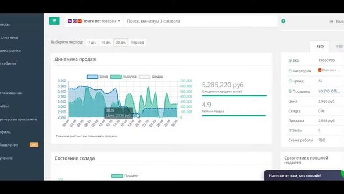
Task: Click the 'Схема работы' value FBO
Action: (x=321, y=140)
